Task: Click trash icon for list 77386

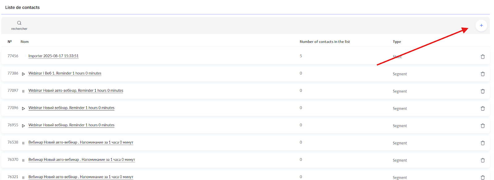Action: 483,74
